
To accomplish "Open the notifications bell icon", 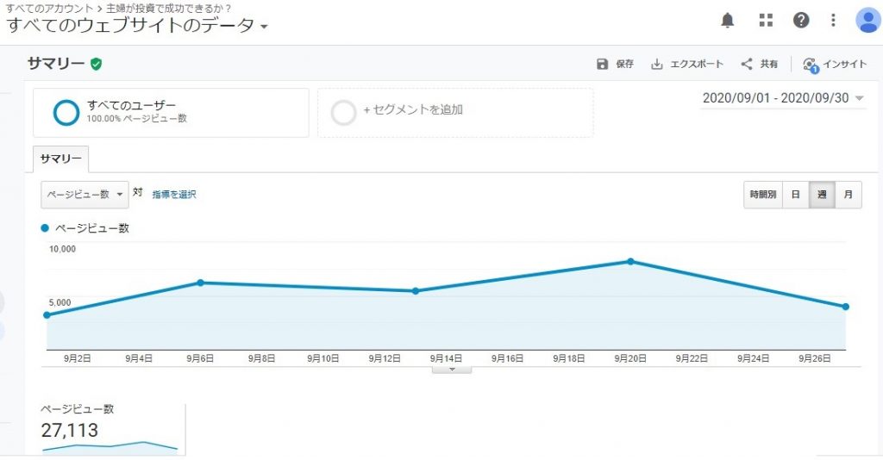I will [729, 20].
